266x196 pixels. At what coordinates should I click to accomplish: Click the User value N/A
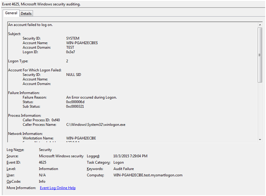coord(42,175)
